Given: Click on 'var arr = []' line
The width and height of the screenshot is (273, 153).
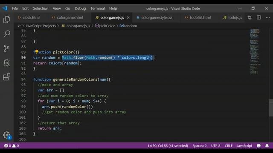Looking at the screenshot, I should [51, 90].
